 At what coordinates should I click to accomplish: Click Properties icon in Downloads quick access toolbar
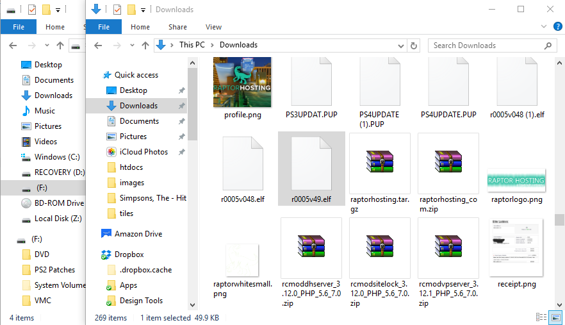[117, 10]
